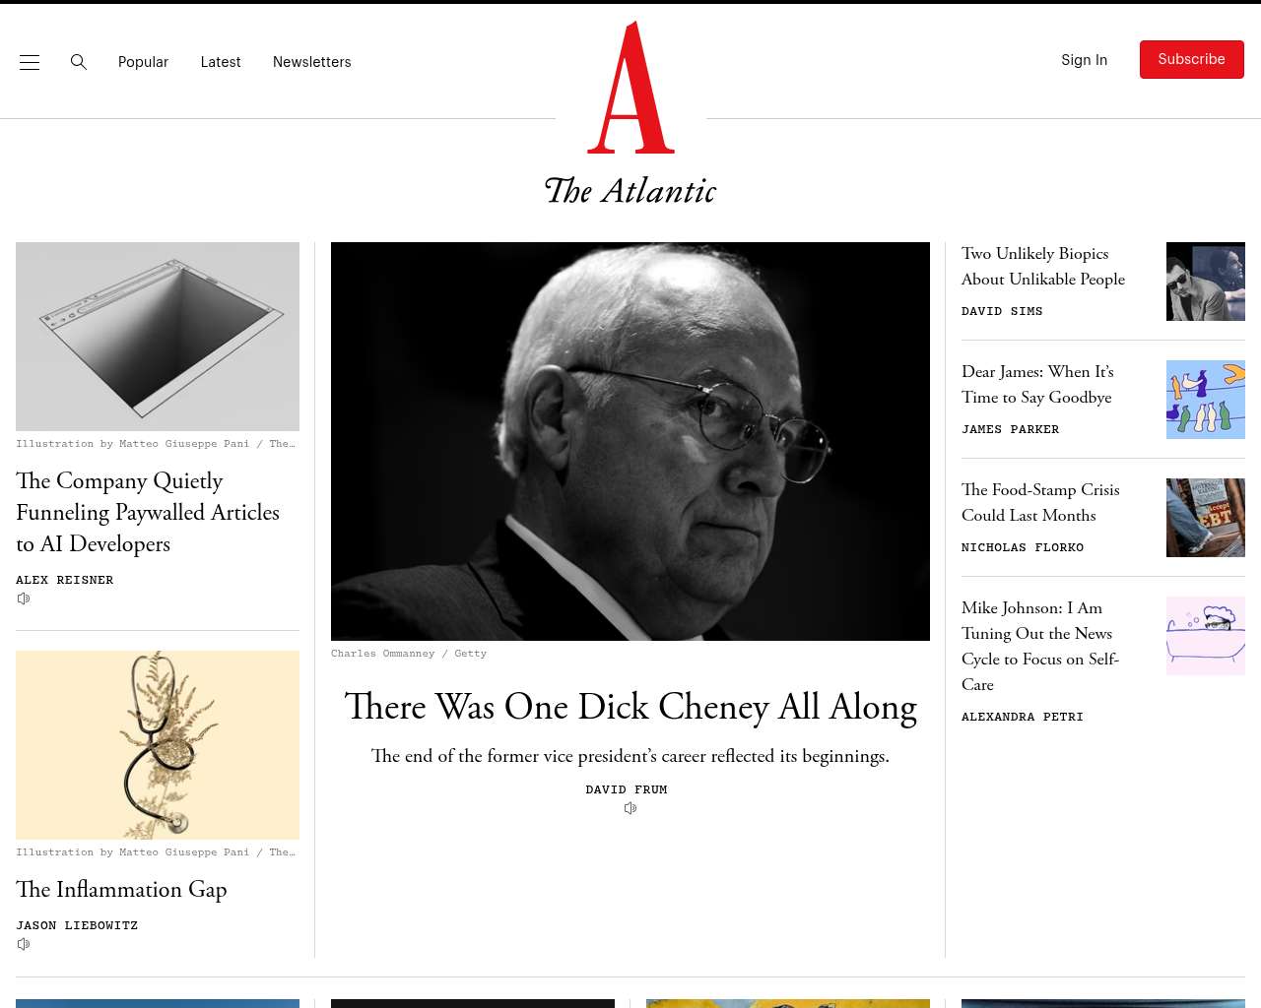This screenshot has height=1008, width=1261.
Task: Click the red Subscribe button
Action: [1192, 60]
